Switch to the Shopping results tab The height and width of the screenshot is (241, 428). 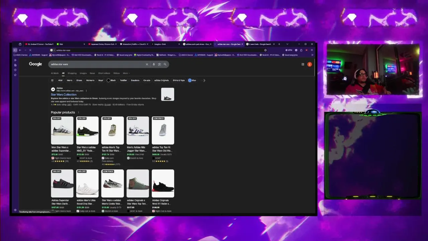click(x=72, y=73)
